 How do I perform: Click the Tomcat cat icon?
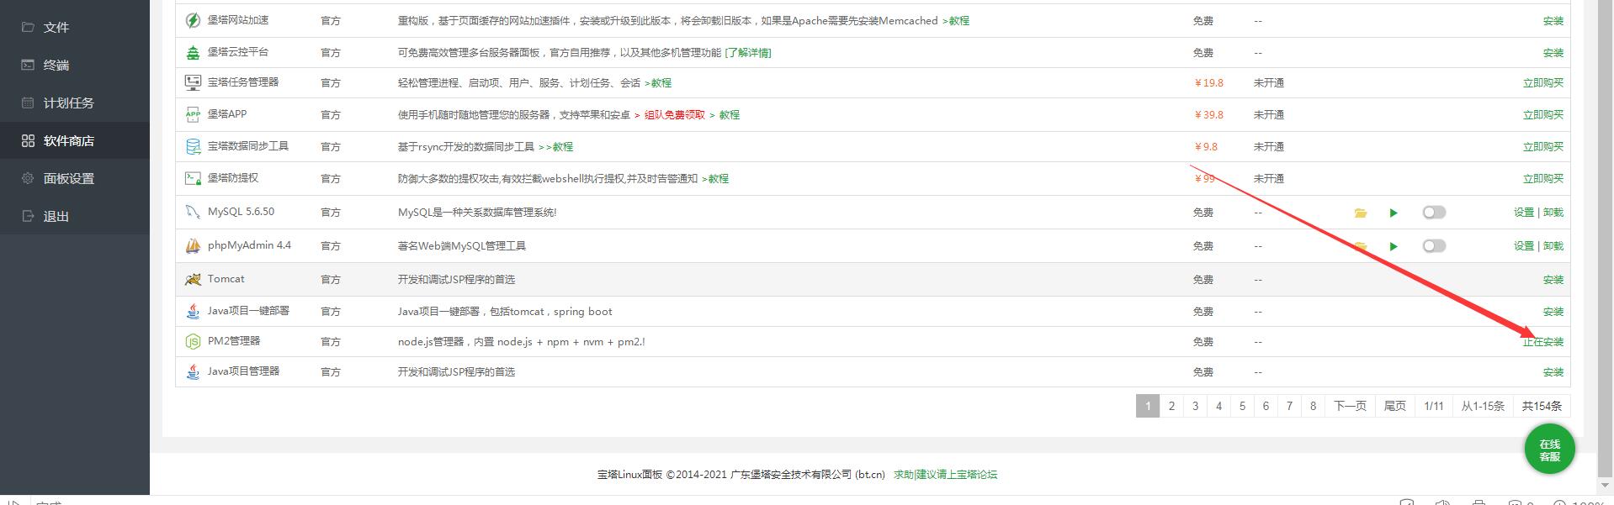(x=193, y=279)
